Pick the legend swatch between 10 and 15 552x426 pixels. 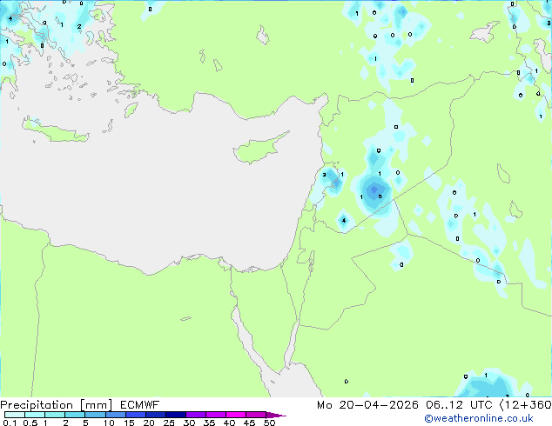116,415
